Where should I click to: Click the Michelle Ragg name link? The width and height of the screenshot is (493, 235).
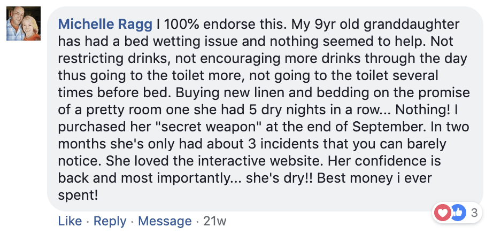click(105, 24)
